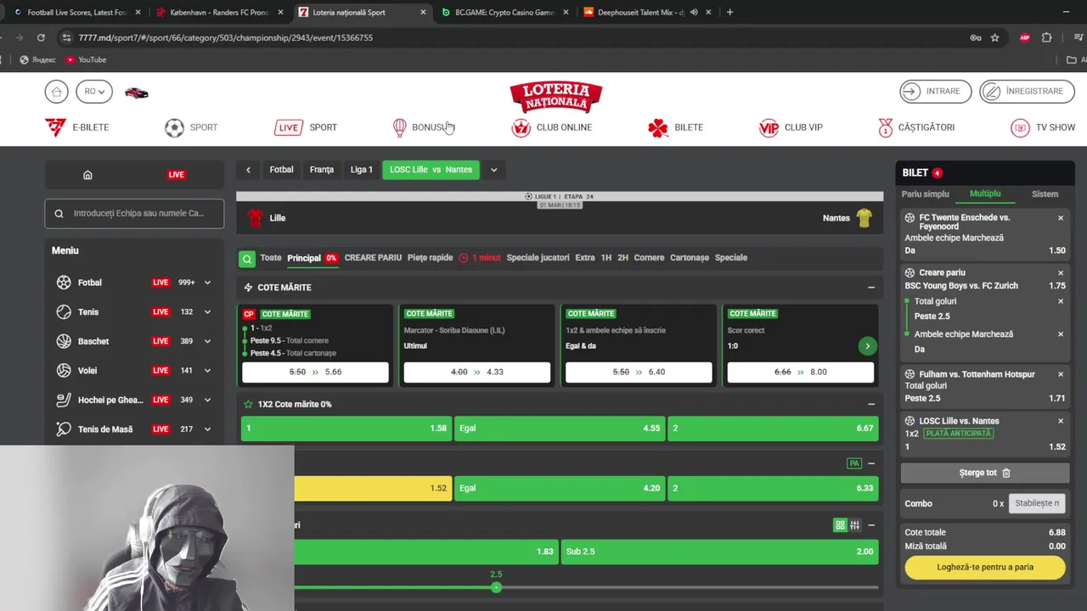Reload the browser page

click(x=41, y=37)
